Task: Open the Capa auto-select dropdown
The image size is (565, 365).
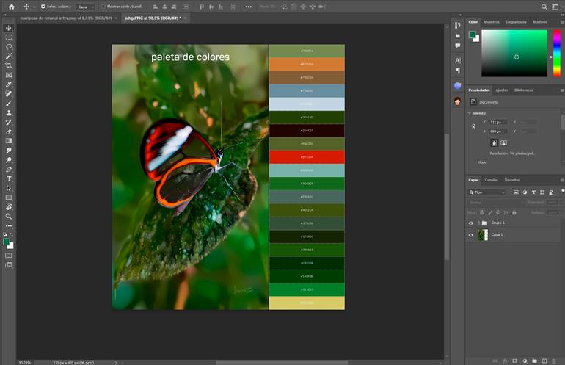Action: coord(86,7)
